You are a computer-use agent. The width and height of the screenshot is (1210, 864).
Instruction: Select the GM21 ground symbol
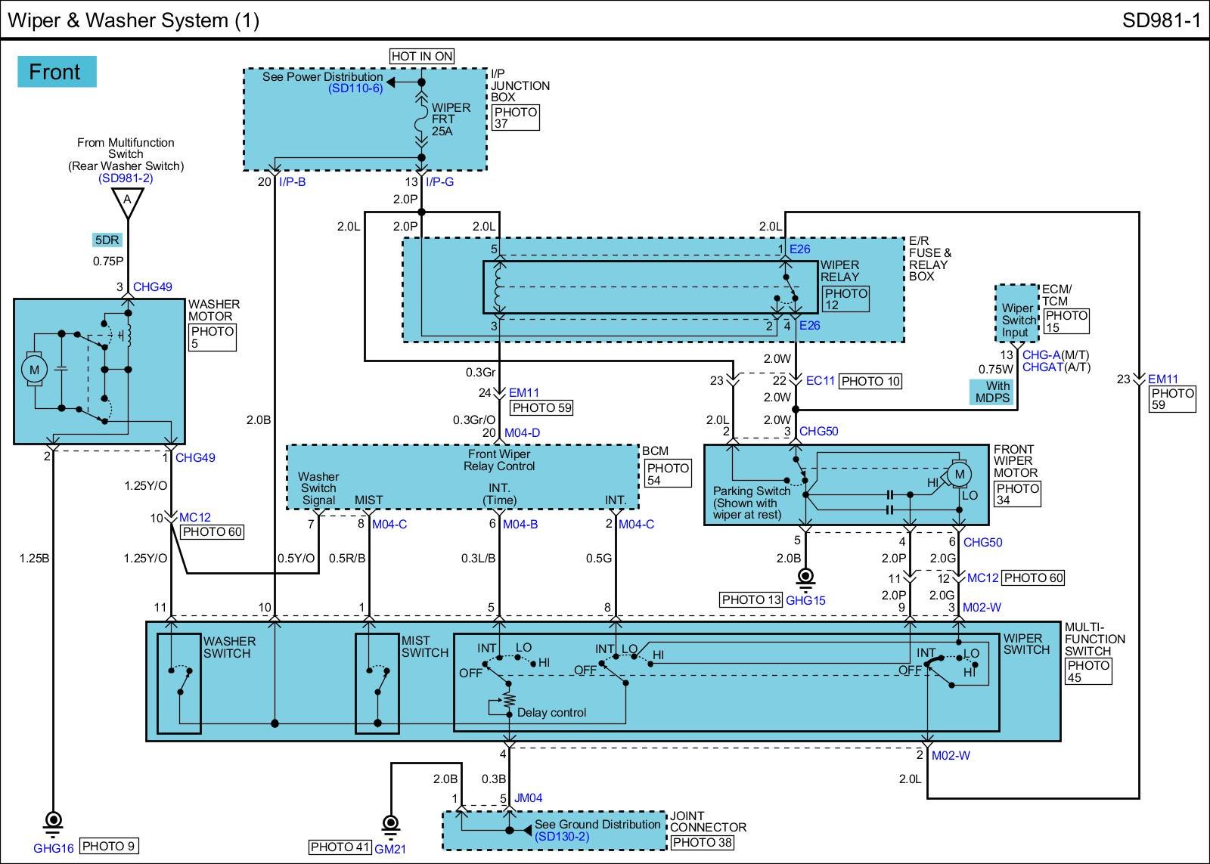390,825
